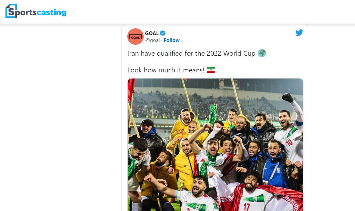355x211 pixels.
Task: Click the GOAL display name
Action: coord(152,33)
